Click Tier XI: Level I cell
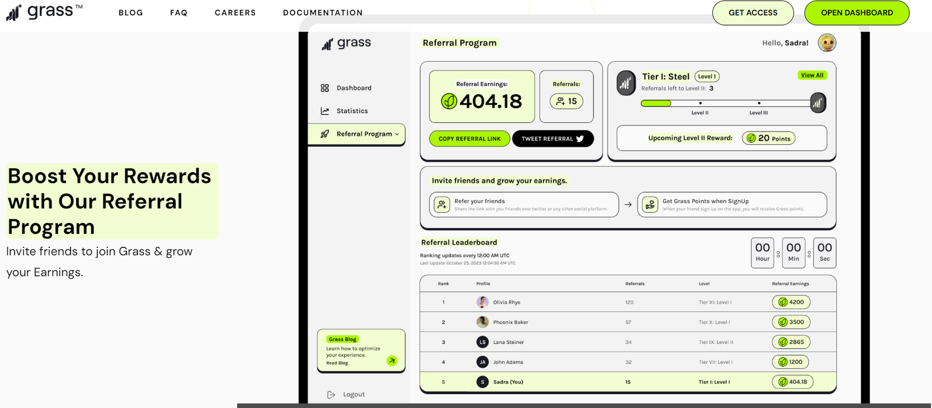 715,303
